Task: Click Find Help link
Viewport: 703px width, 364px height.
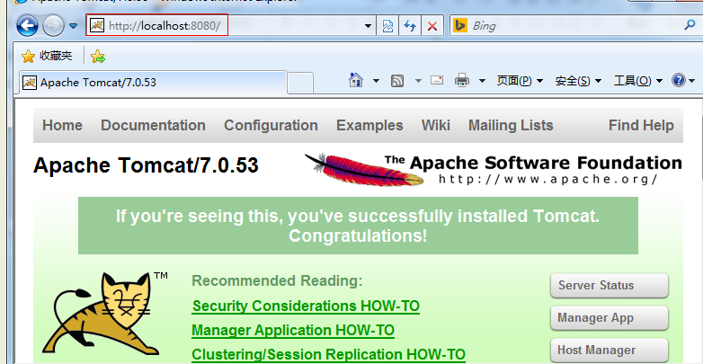Action: 641,125
